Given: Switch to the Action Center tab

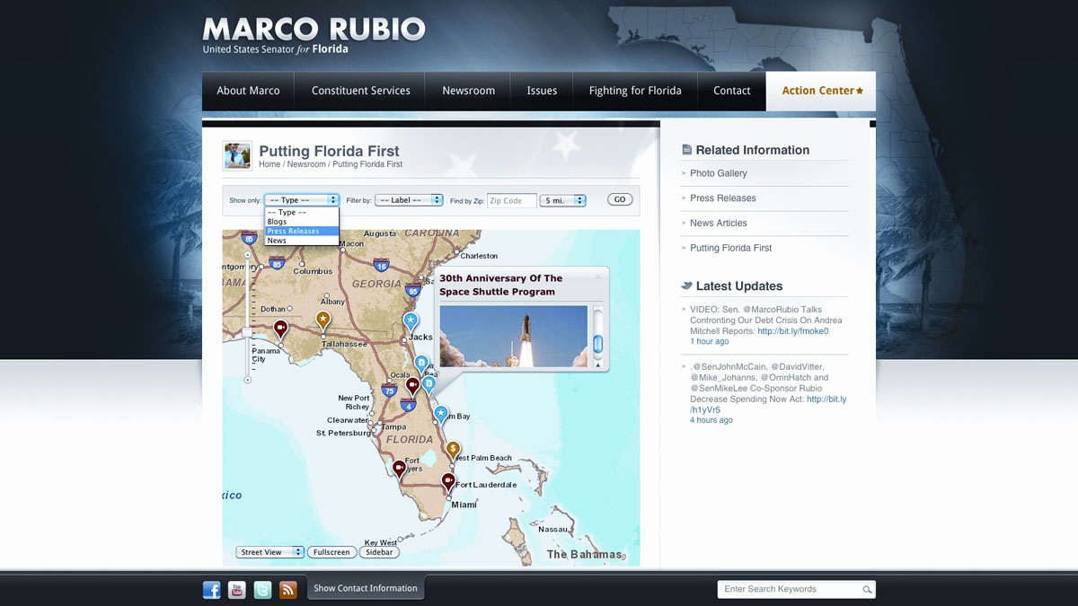Looking at the screenshot, I should (821, 91).
